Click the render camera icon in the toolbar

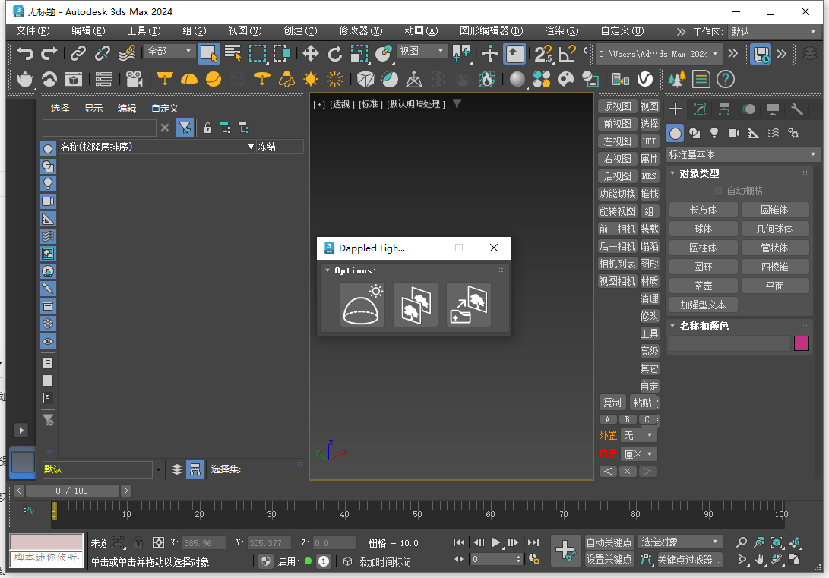pos(134,79)
